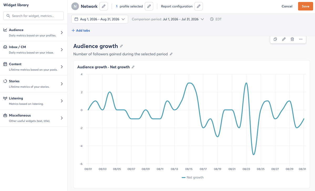Edit widget description pencil icon
The width and height of the screenshot is (315, 191).
tap(171, 54)
